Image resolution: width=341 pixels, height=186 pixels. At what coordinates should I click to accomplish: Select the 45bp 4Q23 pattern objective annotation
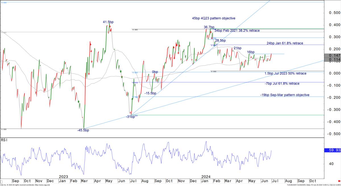pyautogui.click(x=214, y=18)
